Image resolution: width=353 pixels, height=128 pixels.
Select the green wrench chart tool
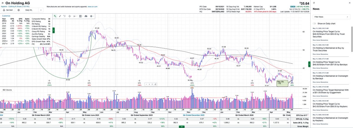(55, 16)
